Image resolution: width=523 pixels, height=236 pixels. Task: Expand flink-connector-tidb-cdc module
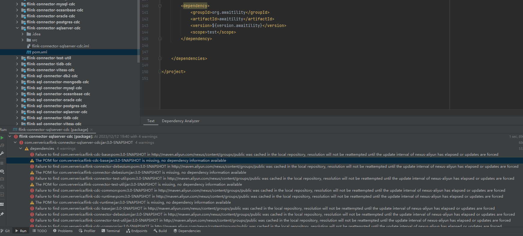(x=17, y=64)
